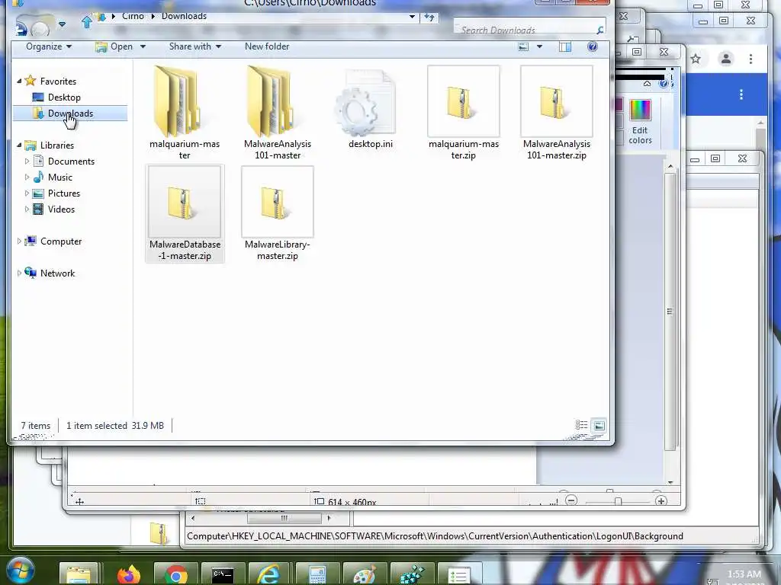The width and height of the screenshot is (781, 585).
Task: Switch to details view in status bar
Action: pyautogui.click(x=581, y=425)
